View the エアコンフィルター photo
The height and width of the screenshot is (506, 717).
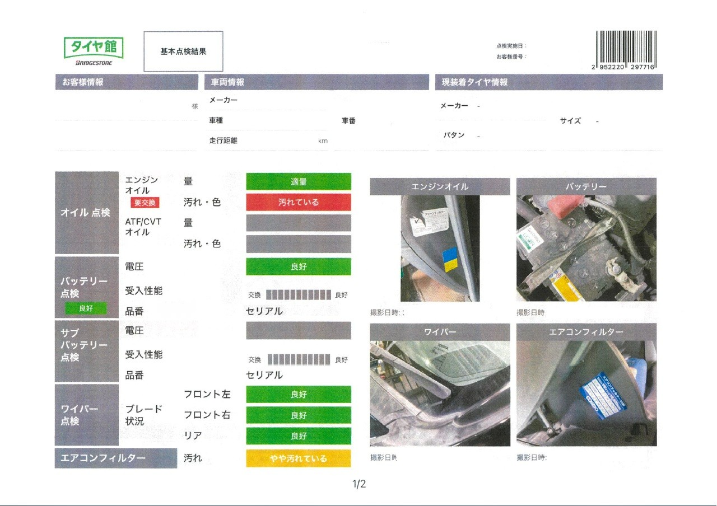pyautogui.click(x=586, y=393)
